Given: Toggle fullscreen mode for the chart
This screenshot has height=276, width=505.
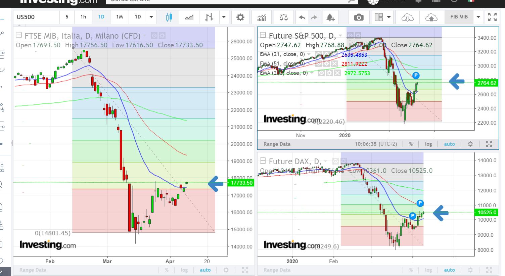Looking at the screenshot, I should coord(492,17).
